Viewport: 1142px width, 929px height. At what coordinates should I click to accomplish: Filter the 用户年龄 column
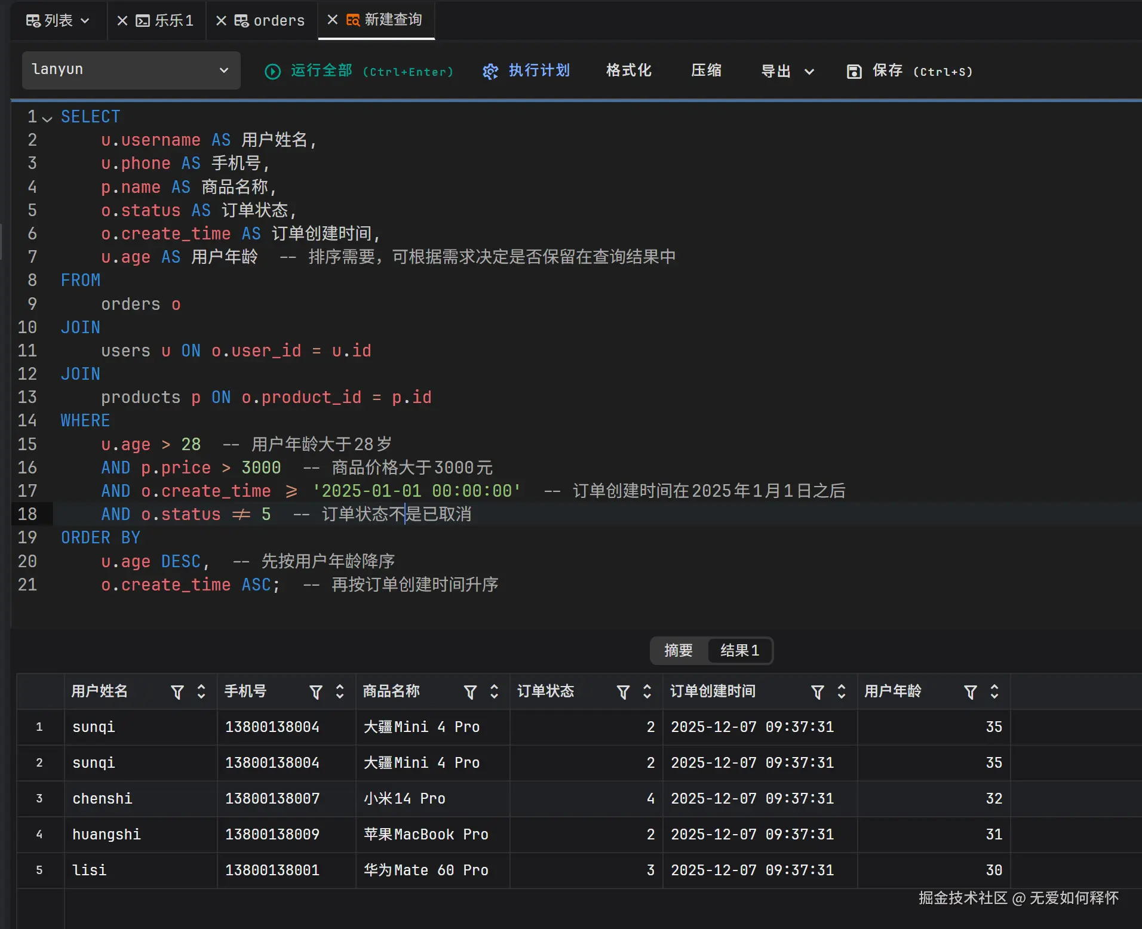[971, 691]
